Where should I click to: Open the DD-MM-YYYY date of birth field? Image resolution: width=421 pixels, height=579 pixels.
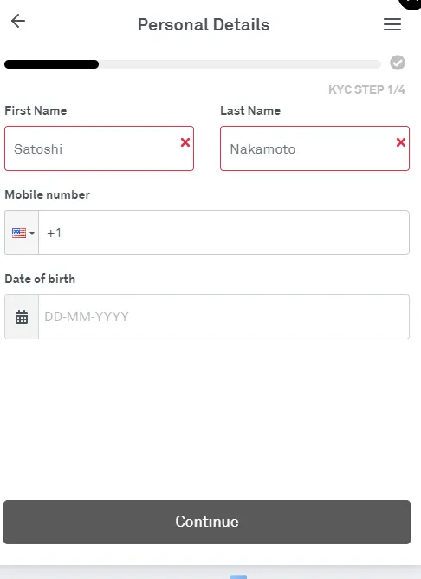(224, 317)
